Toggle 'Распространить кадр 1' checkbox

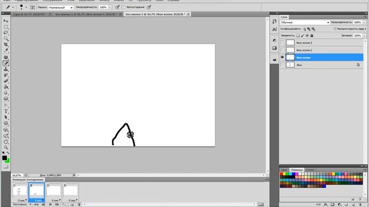click(335, 29)
